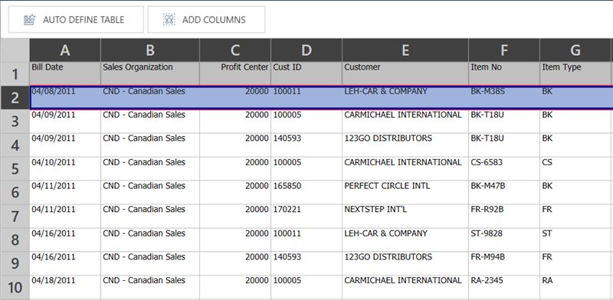Select column G header
This screenshot has height=300, width=613.
(x=575, y=50)
